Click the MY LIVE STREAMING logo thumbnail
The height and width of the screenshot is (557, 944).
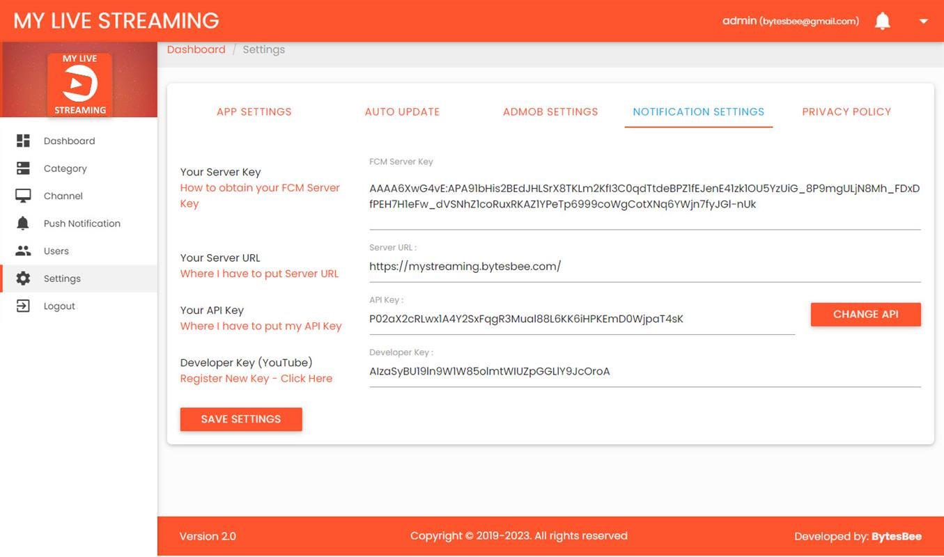[x=79, y=84]
